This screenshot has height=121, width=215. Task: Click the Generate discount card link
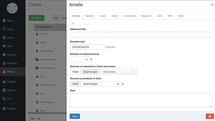click(x=111, y=47)
